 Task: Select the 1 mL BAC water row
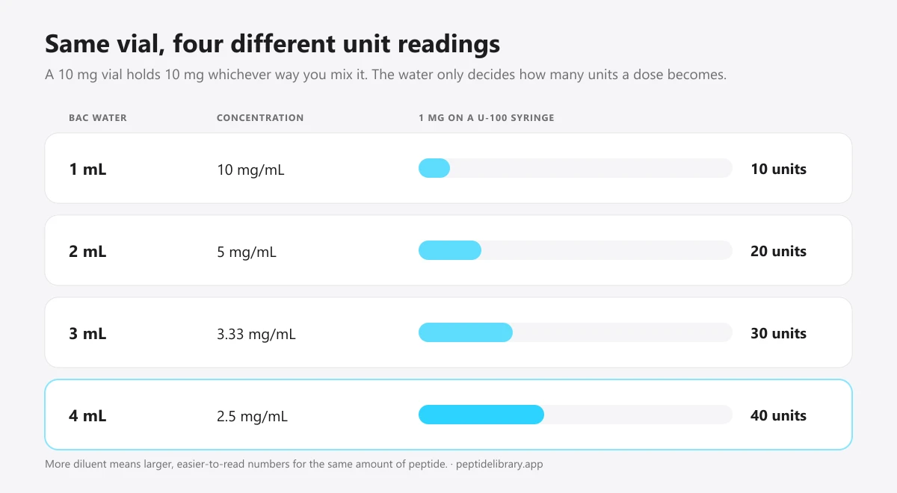(x=449, y=168)
